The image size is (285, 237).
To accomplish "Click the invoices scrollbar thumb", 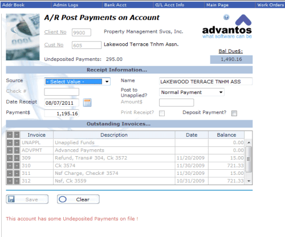I will (x=249, y=159).
